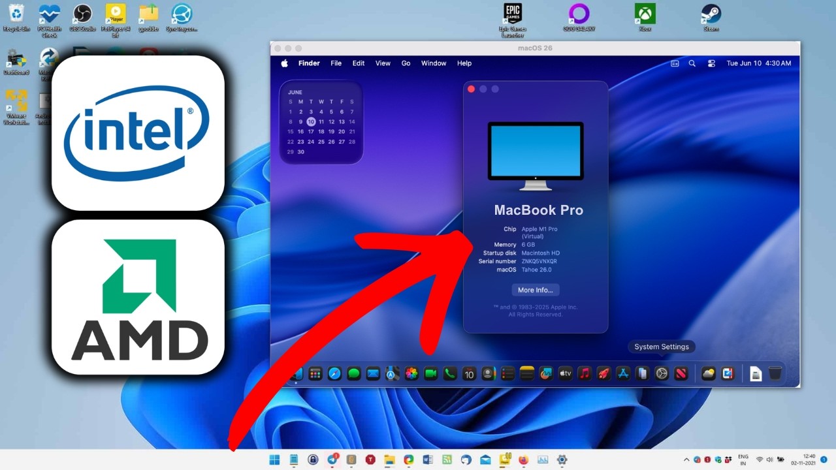The image size is (836, 470).
Task: Open Calendar in the macOS dock
Action: (469, 374)
